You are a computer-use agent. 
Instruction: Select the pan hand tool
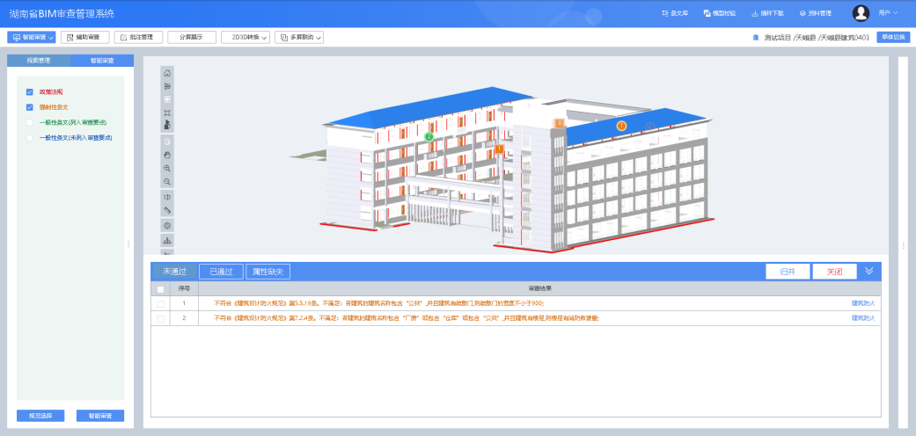(167, 154)
